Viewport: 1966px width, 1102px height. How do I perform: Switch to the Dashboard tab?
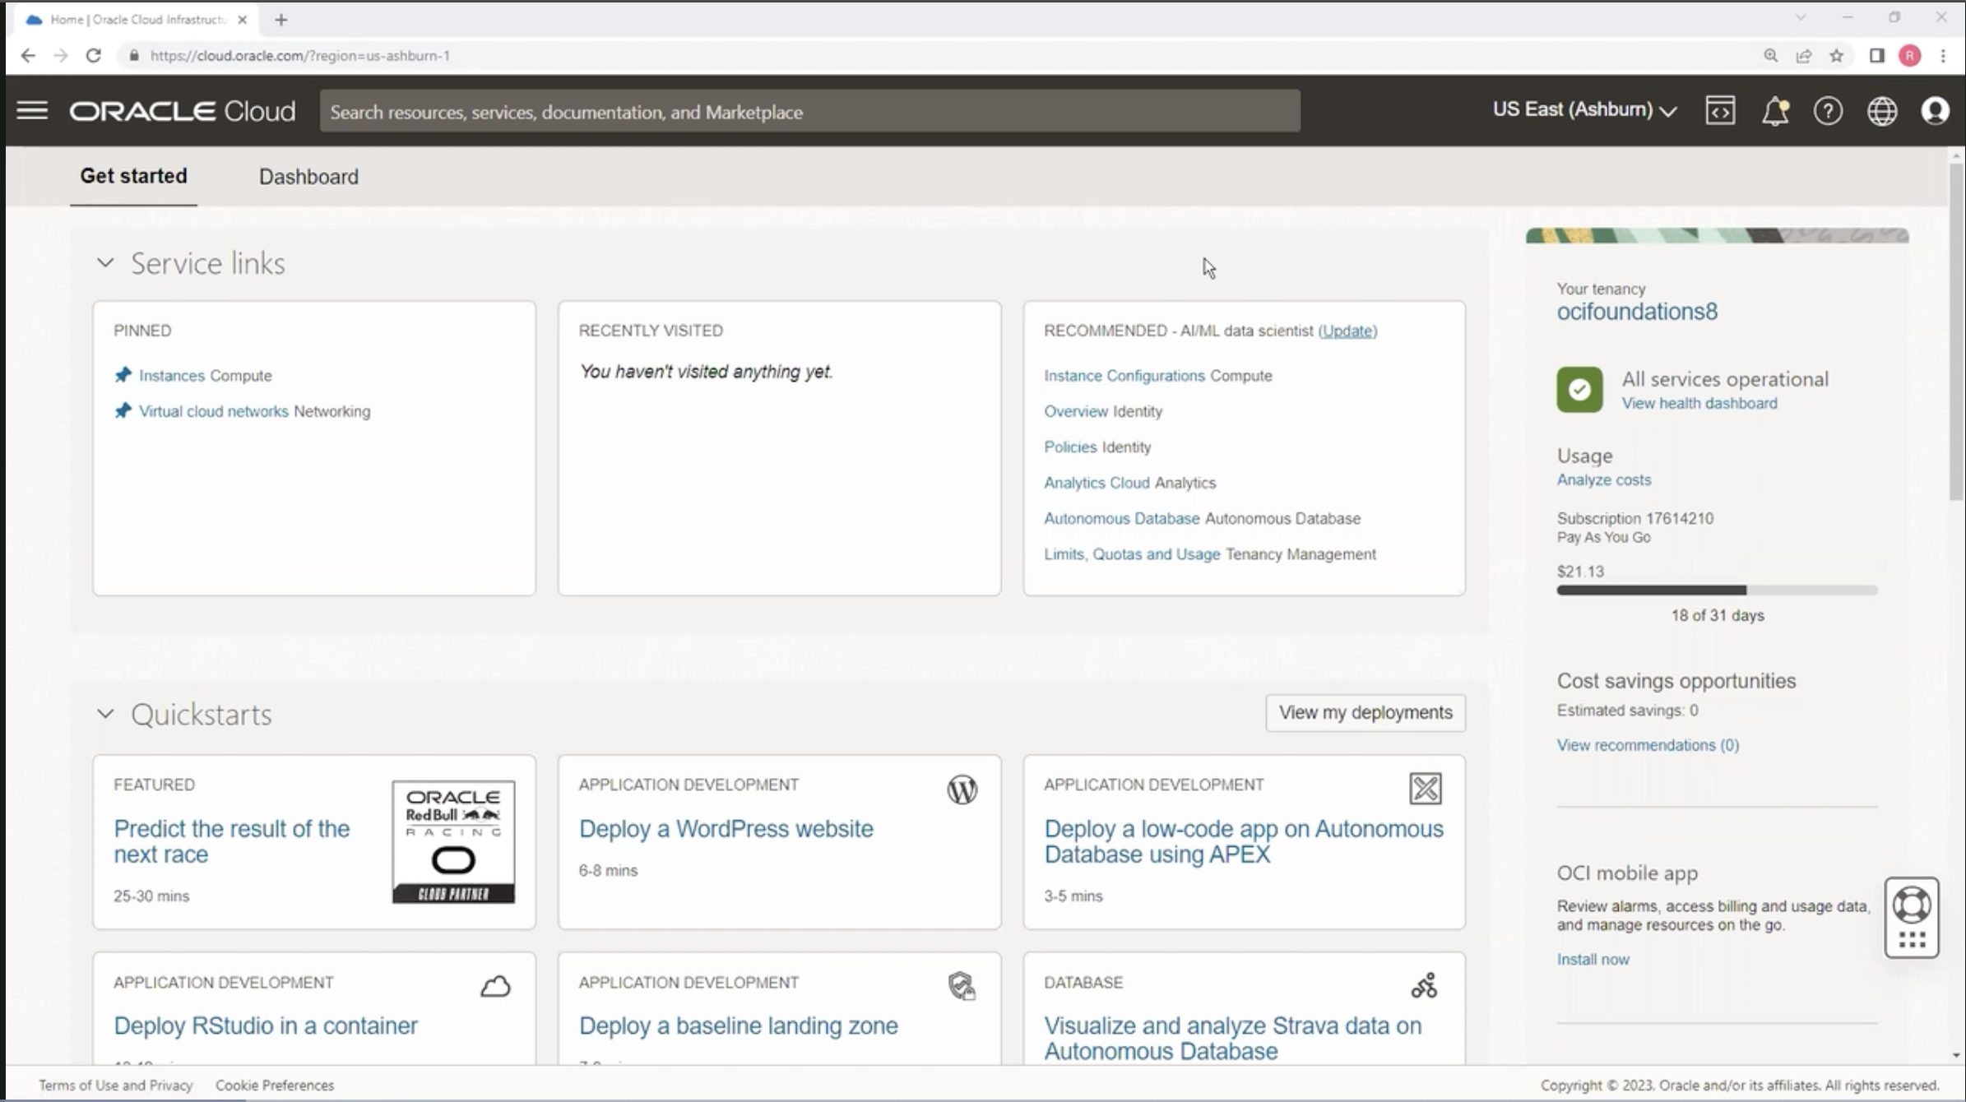308,177
